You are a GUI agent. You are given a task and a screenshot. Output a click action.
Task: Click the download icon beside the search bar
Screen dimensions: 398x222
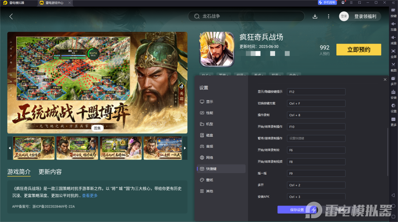point(315,16)
